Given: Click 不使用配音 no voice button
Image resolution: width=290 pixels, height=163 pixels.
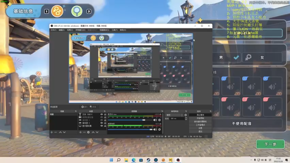Looking at the screenshot, I should (x=241, y=124).
